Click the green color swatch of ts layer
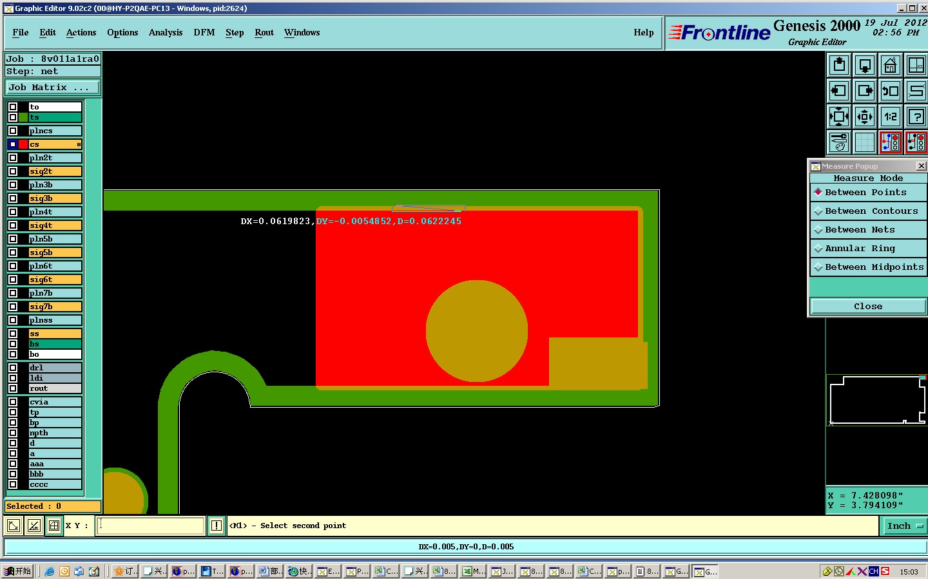The image size is (928, 579). coord(23,117)
